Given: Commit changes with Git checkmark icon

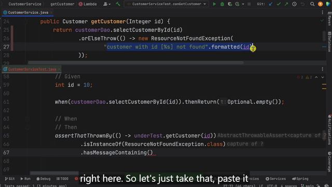Looking at the screenshot, I should point(279,4).
